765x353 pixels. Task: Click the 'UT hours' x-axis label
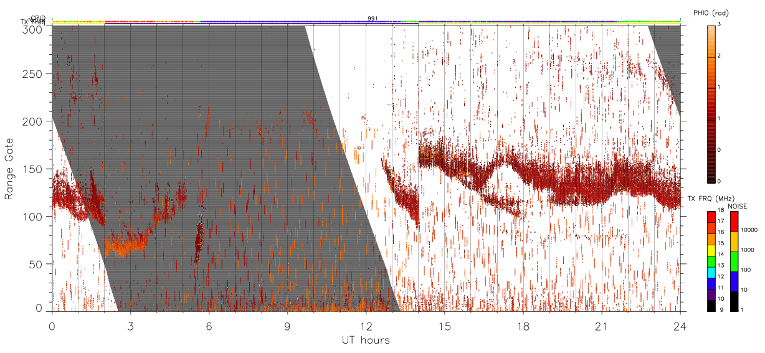(366, 340)
